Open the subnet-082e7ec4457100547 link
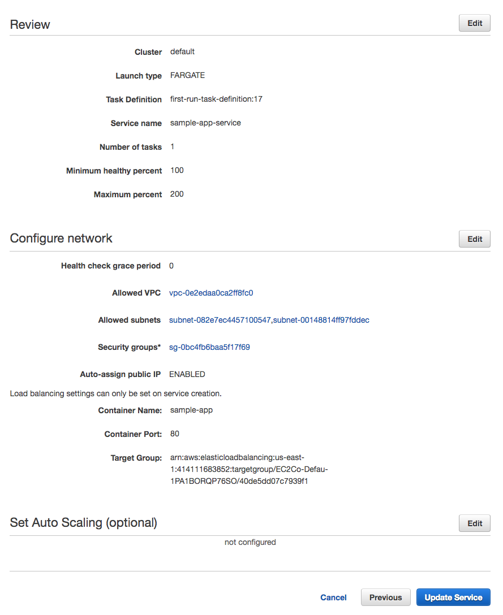 [x=220, y=320]
